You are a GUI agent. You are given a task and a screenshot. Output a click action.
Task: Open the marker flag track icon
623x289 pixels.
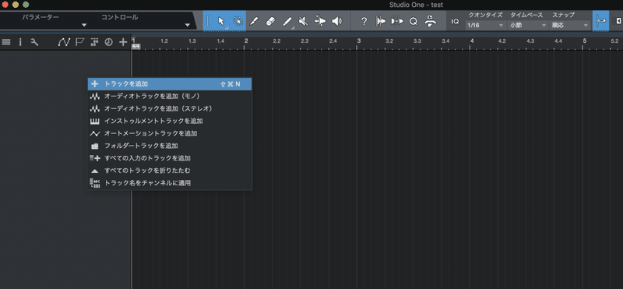coord(79,42)
